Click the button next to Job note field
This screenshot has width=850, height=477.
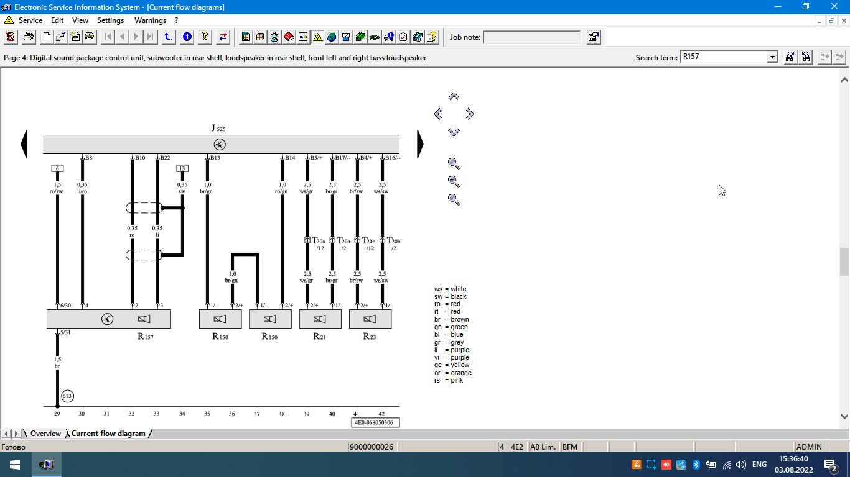(x=593, y=37)
